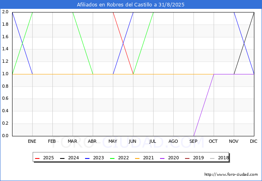Viewport: 262px width, 181px height.
Task: Click the ABR month axis label
Action: pos(92,141)
